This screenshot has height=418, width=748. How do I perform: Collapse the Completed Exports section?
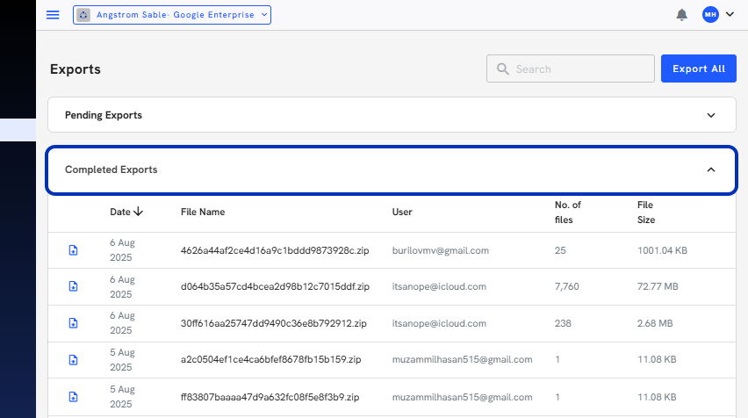click(392, 169)
